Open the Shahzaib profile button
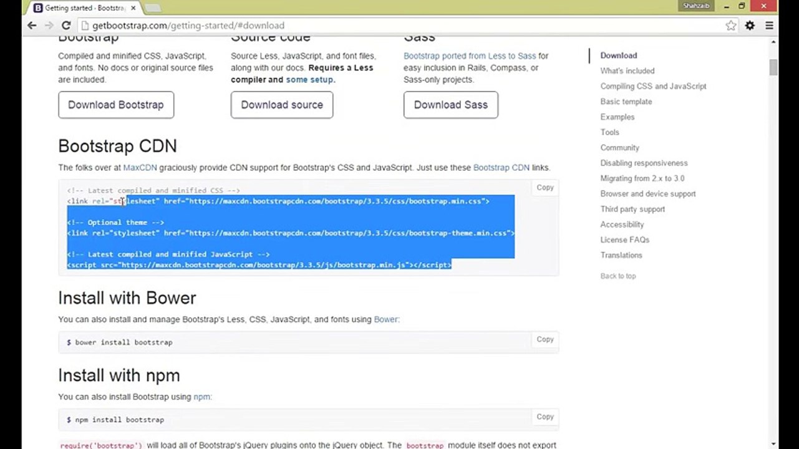Screen dimensions: 799x449 pos(695,6)
